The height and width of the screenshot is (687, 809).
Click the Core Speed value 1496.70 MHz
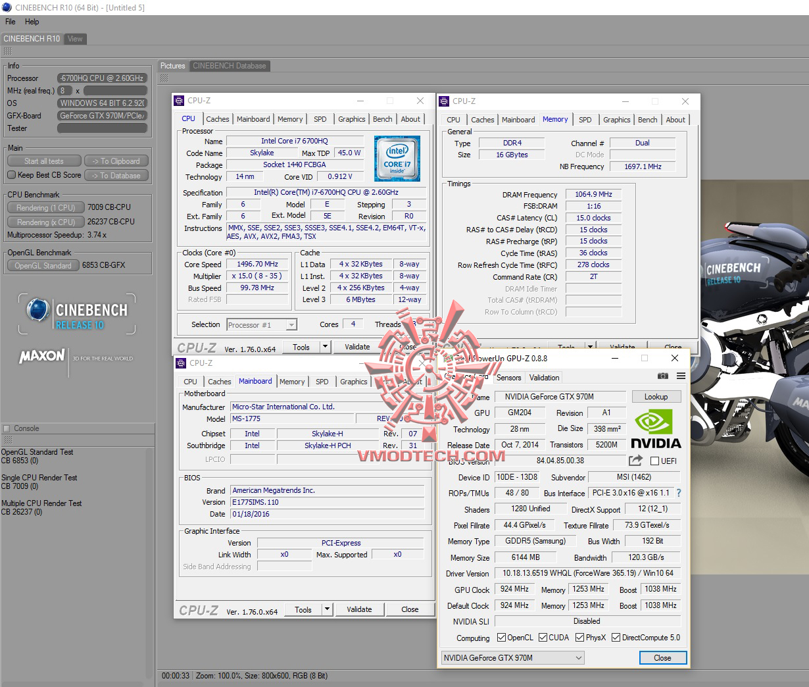(258, 264)
